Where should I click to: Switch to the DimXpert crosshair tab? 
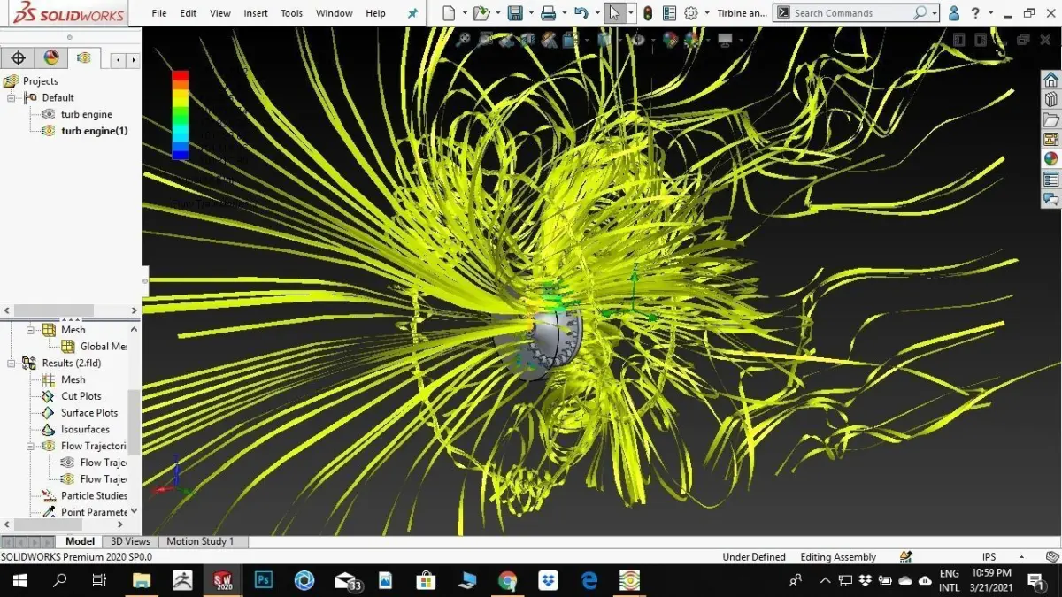click(x=18, y=58)
